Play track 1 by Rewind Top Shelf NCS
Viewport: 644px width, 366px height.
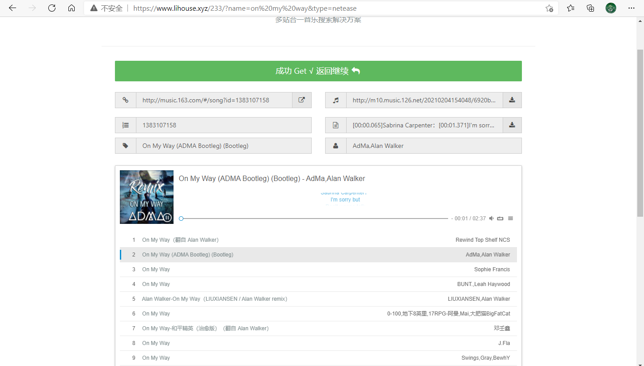tap(318, 240)
